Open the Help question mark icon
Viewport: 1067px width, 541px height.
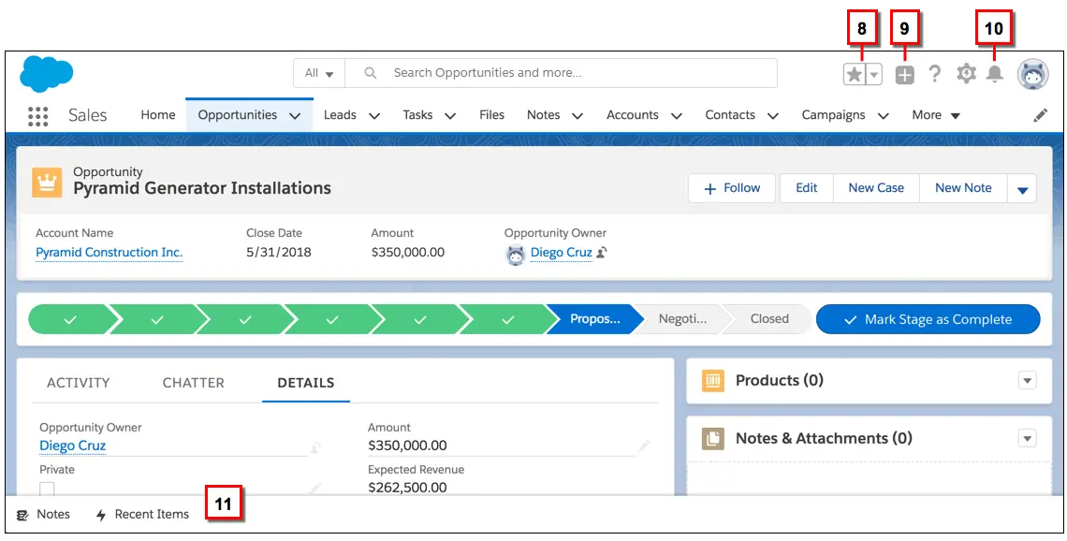click(935, 74)
